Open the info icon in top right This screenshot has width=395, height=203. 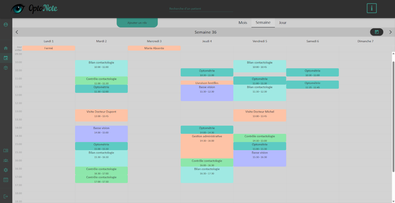click(372, 8)
